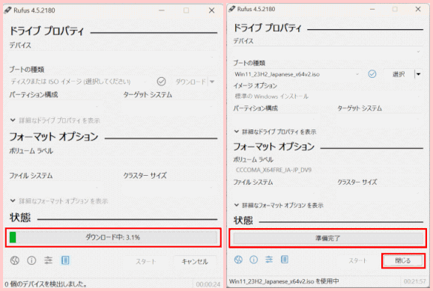Click the 選択 button in right window
This screenshot has height=291, width=433.
(x=399, y=74)
